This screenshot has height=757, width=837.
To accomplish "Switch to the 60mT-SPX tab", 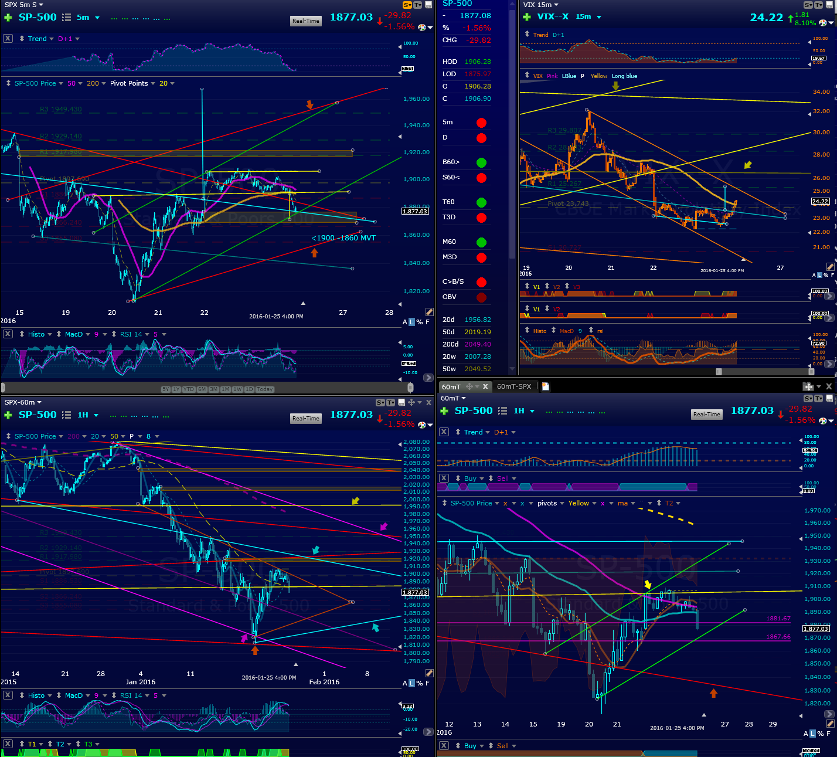I will (x=514, y=386).
